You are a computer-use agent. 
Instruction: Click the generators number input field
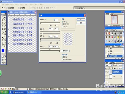pyautogui.click(x=56, y=20)
